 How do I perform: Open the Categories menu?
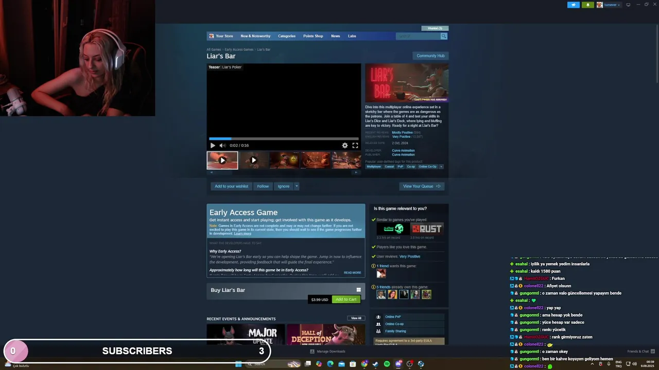click(287, 36)
